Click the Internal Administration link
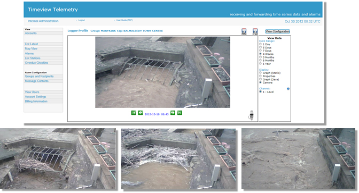The image size is (359, 193). pyautogui.click(x=43, y=21)
